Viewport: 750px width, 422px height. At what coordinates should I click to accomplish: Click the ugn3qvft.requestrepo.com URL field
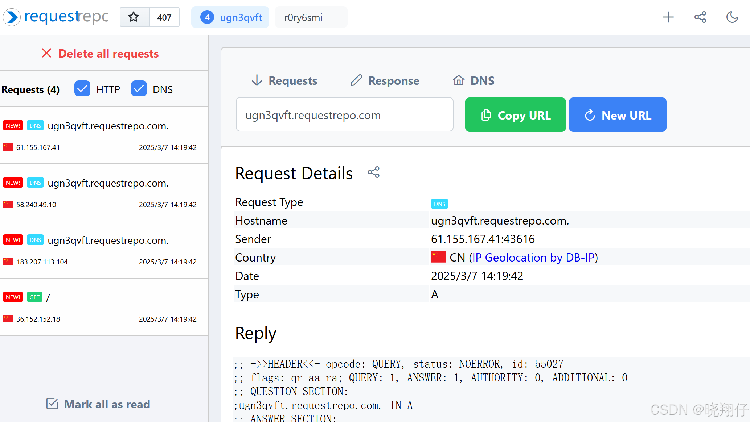(344, 115)
